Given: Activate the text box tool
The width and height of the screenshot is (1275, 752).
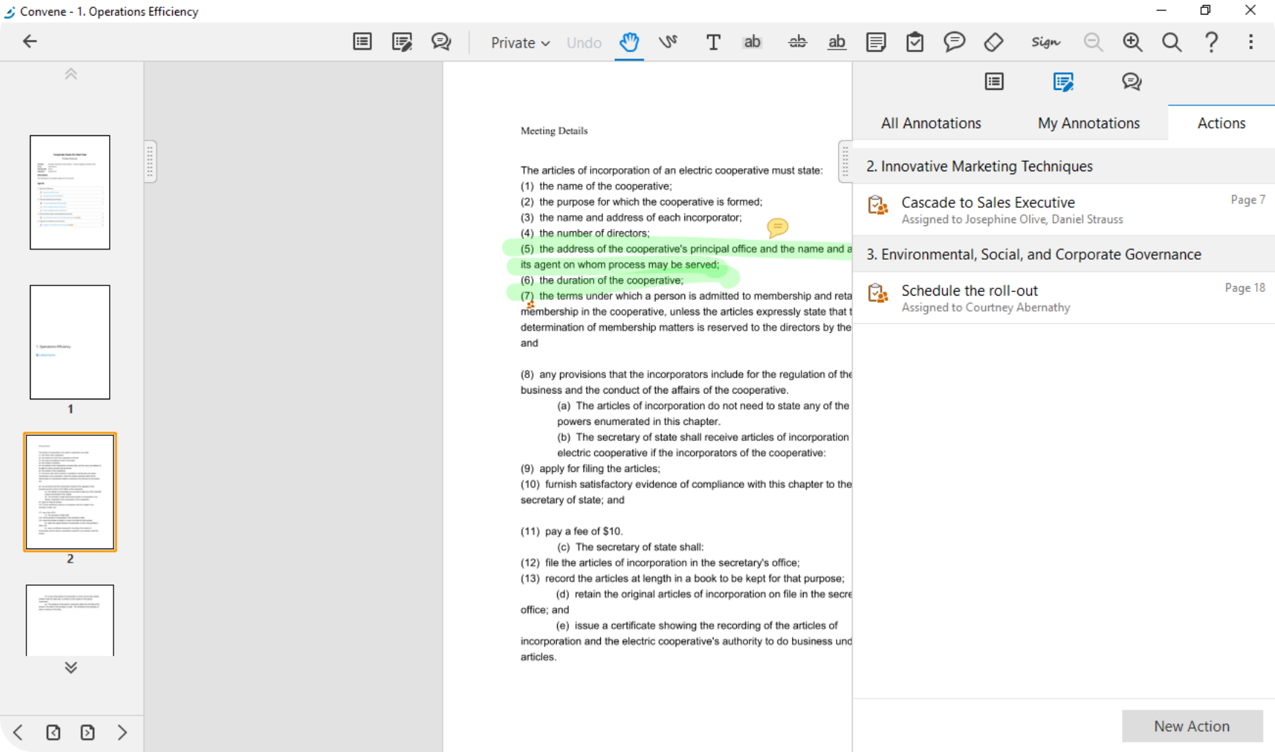Looking at the screenshot, I should (713, 42).
